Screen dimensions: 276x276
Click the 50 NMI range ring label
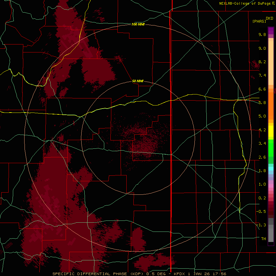point(138,81)
